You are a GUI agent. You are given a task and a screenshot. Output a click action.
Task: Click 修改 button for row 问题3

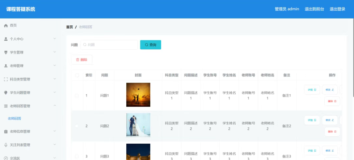(x=330, y=151)
